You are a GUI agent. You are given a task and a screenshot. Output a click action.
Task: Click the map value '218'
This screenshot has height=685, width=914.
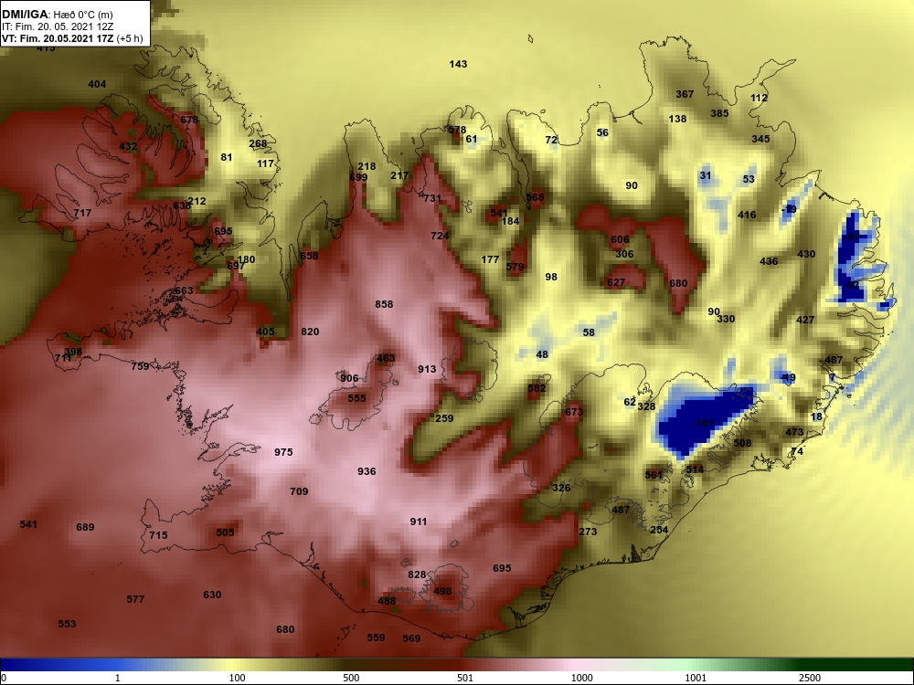(x=367, y=166)
